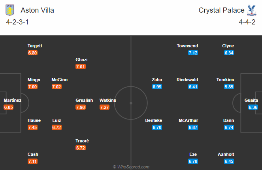The width and height of the screenshot is (262, 170).
Task: Click the Aston Villa club crest
Action: point(12,9)
